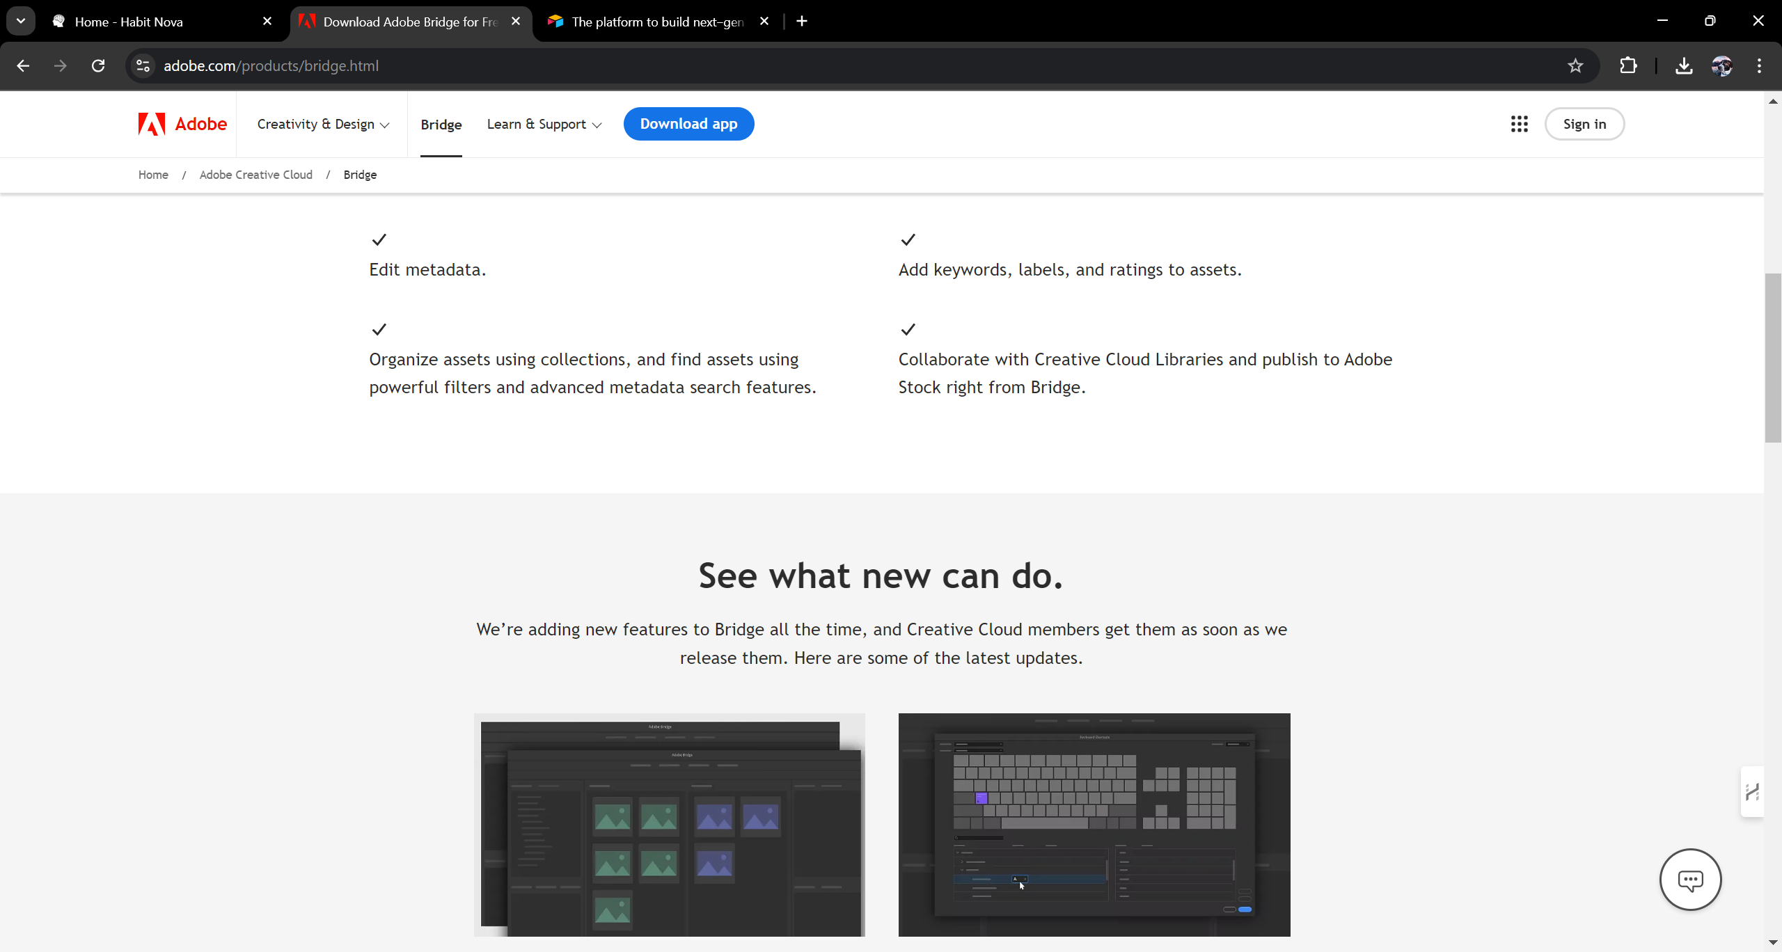The height and width of the screenshot is (952, 1782).
Task: Switch to the Download Adobe Bridge tab
Action: pos(411,21)
